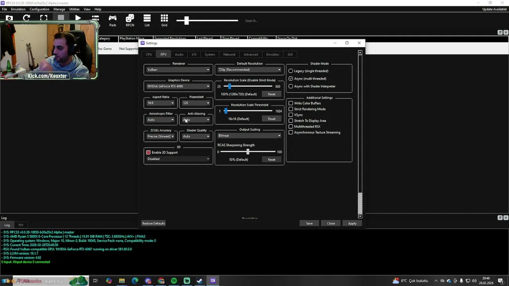
Task: Reset RCAS Sharpening Strength
Action: click(x=272, y=160)
